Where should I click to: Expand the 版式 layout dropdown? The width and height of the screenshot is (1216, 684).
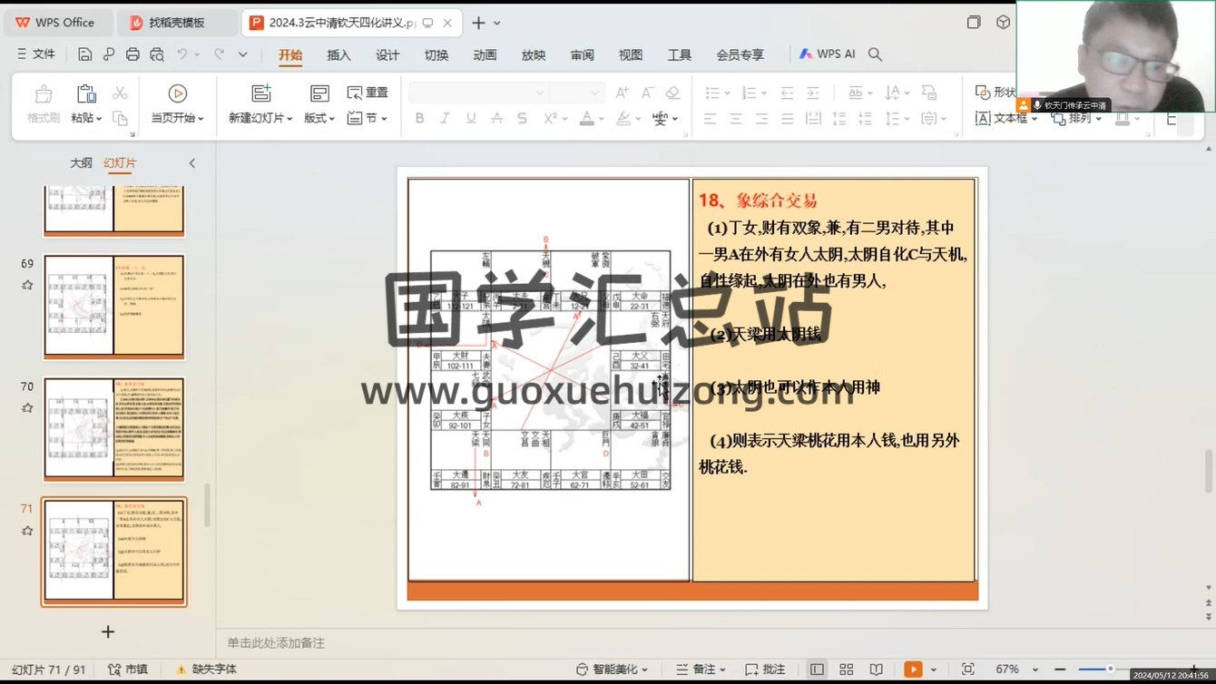coord(319,119)
